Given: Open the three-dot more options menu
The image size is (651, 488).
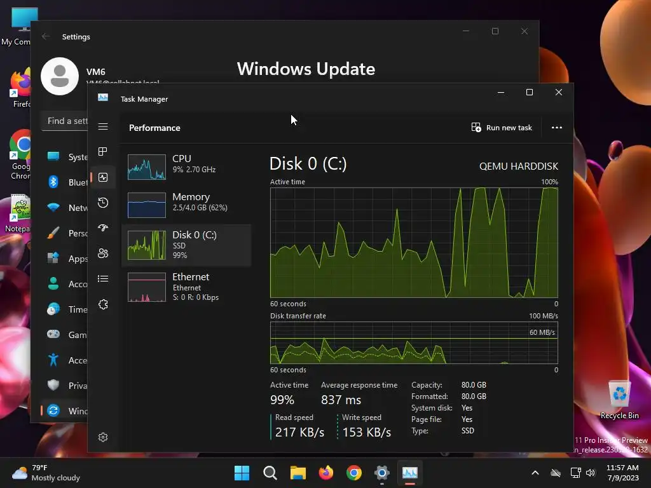Looking at the screenshot, I should pyautogui.click(x=557, y=128).
